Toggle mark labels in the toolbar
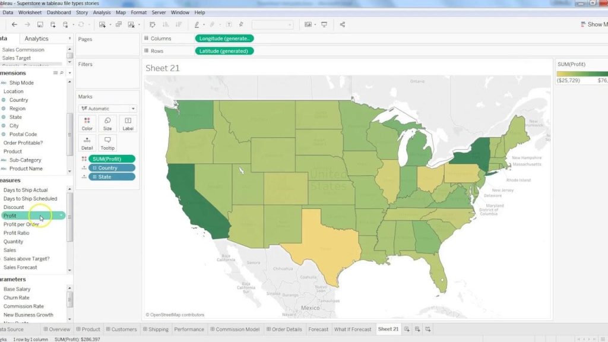608x342 pixels. pyautogui.click(x=229, y=24)
